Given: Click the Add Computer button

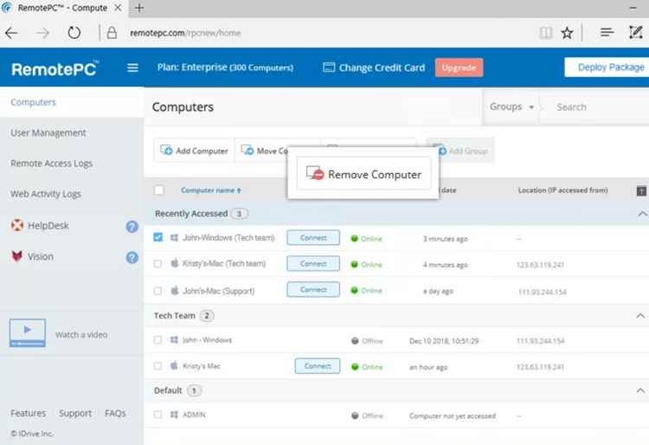Looking at the screenshot, I should (x=194, y=151).
